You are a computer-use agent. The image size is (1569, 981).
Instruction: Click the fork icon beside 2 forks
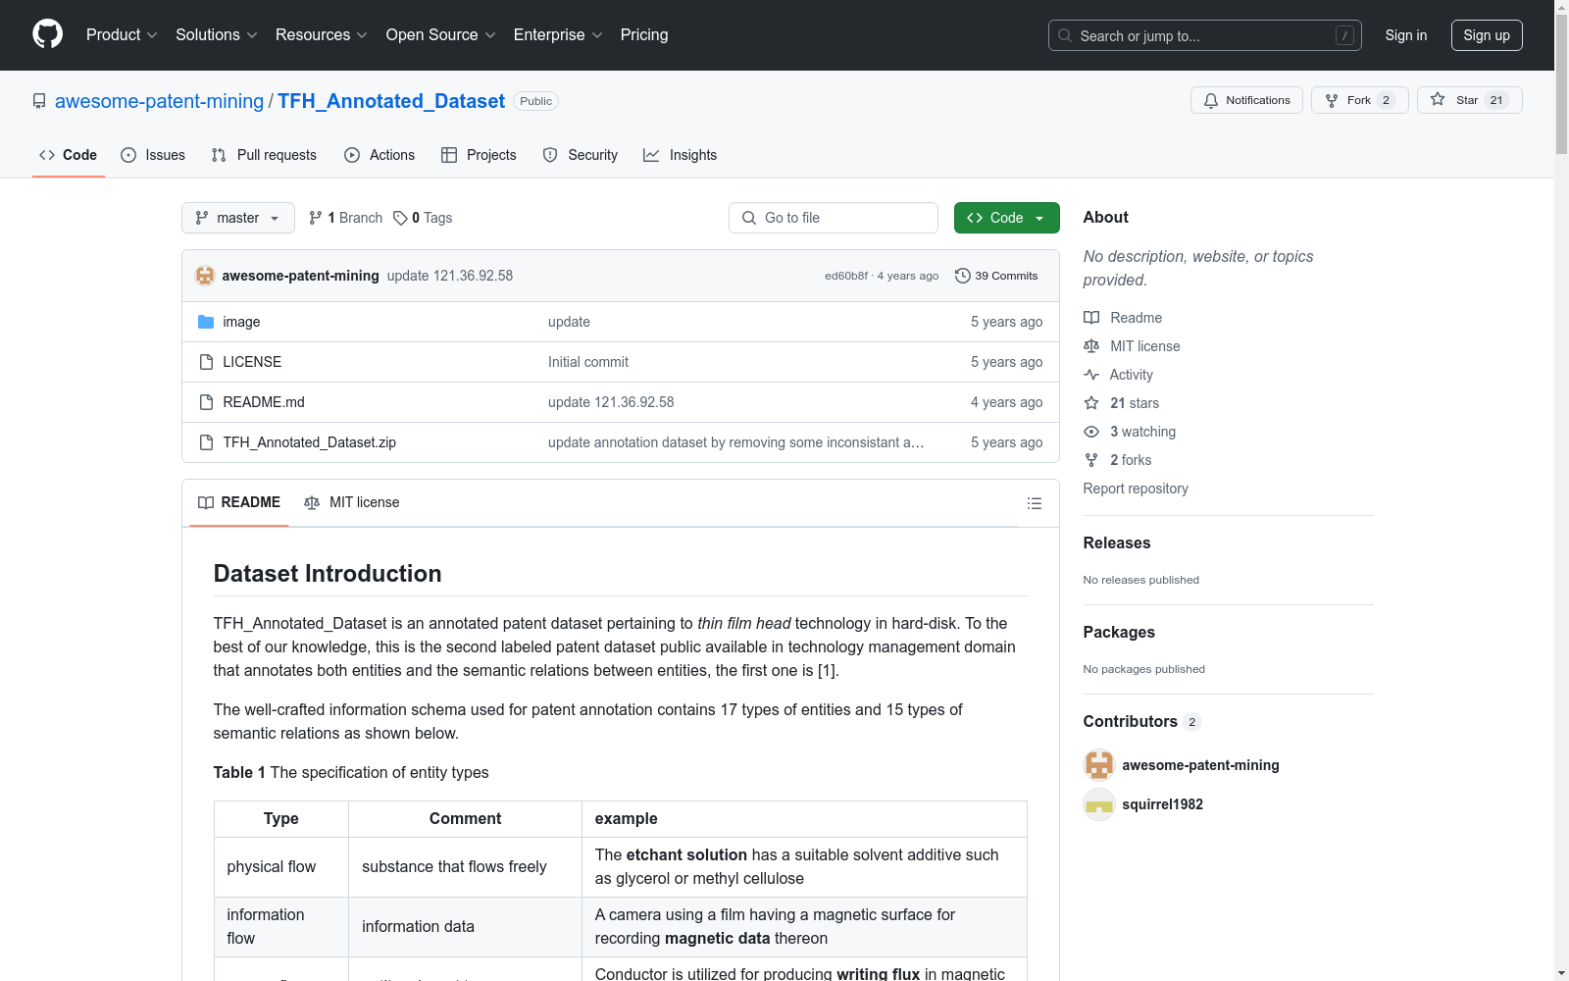(x=1091, y=460)
